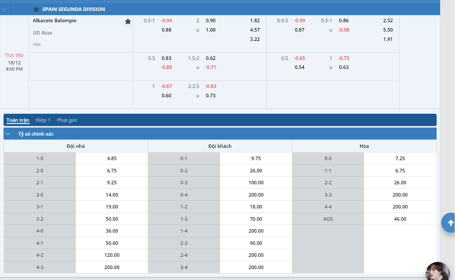Choose correct score 1-0 at 4.85
Viewport: 455px width, 280px height.
112,159
